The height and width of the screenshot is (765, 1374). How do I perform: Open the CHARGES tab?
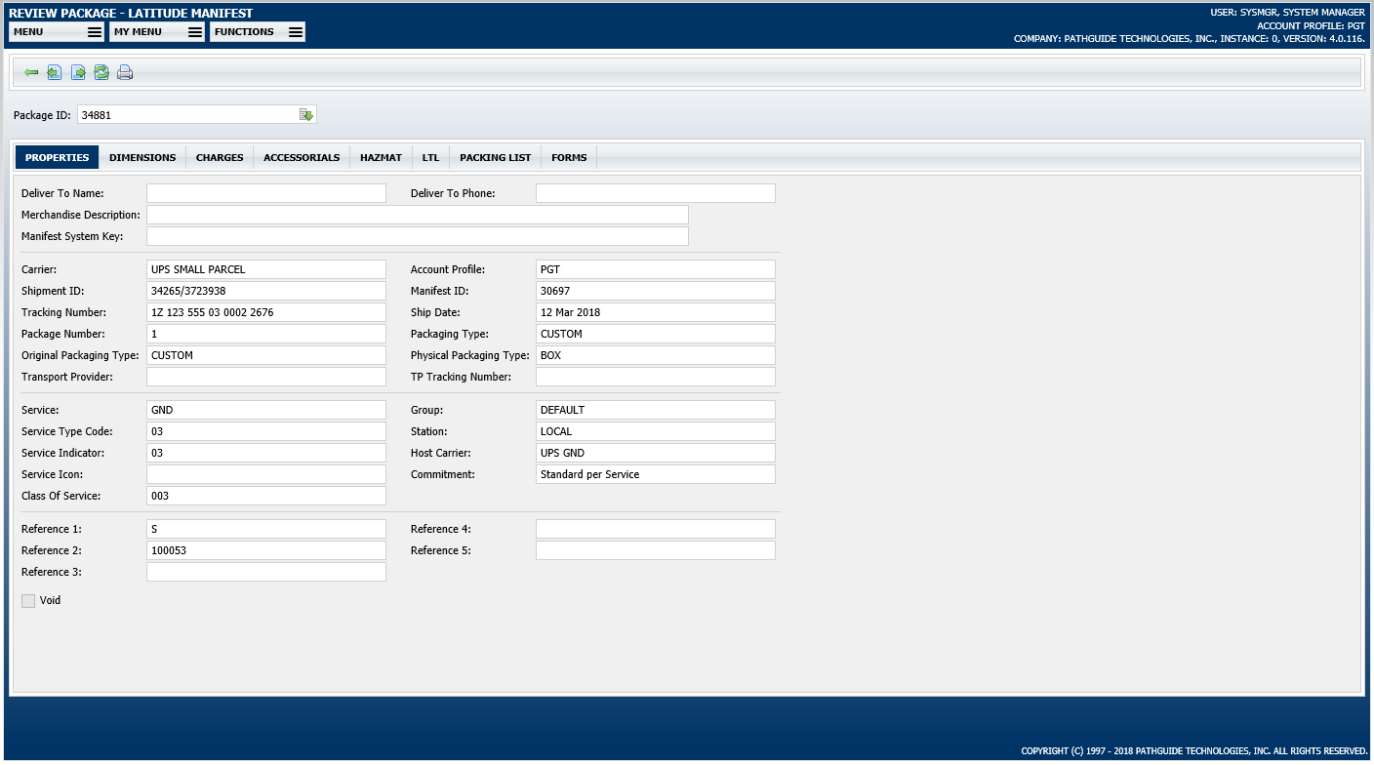(x=219, y=157)
